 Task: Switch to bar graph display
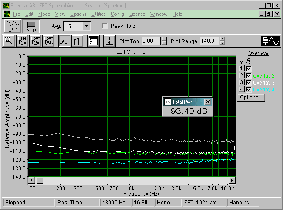pyautogui.click(x=77, y=41)
